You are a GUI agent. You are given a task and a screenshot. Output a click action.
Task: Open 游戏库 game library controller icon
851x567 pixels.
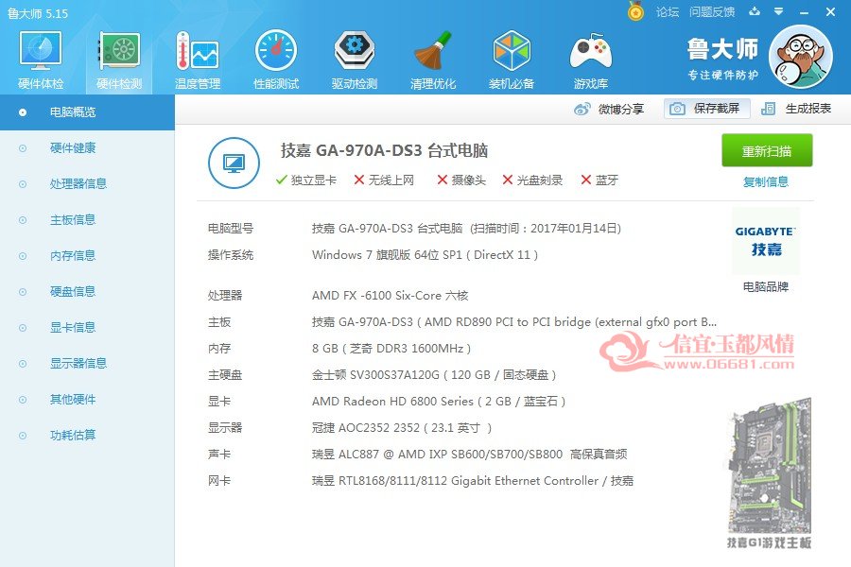tap(590, 52)
